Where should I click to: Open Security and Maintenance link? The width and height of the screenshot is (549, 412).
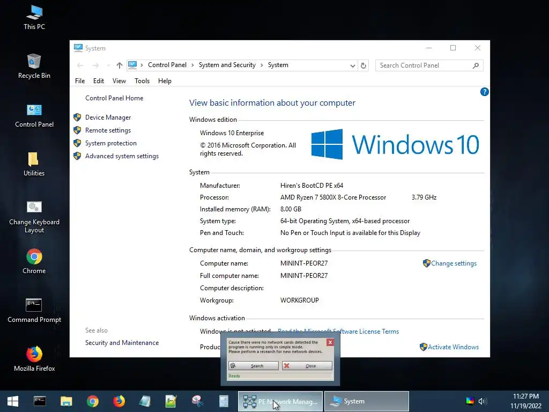[x=122, y=343]
